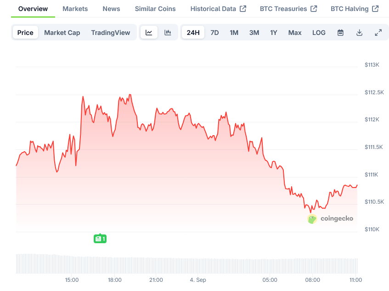Click the external-link arrow beside BTC Halving
This screenshot has height=291, width=389.
pyautogui.click(x=375, y=9)
